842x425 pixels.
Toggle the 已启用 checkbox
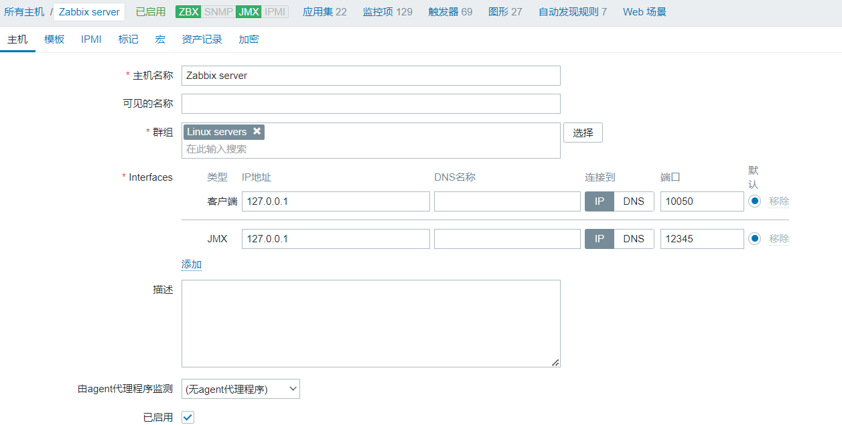pos(188,418)
